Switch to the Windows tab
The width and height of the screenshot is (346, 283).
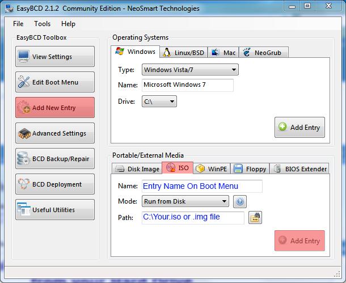(x=135, y=52)
